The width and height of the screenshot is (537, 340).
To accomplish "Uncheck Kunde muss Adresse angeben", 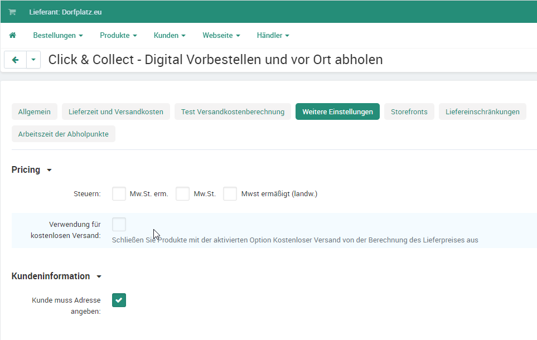I will point(119,300).
